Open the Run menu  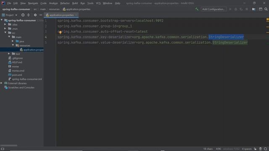coord(82,3)
